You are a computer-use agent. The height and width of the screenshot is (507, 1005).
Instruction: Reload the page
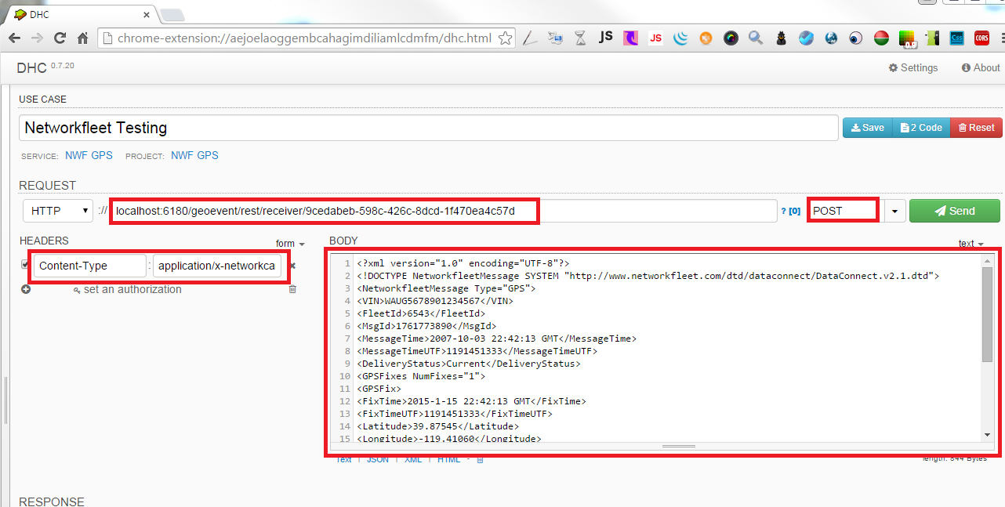[x=60, y=38]
